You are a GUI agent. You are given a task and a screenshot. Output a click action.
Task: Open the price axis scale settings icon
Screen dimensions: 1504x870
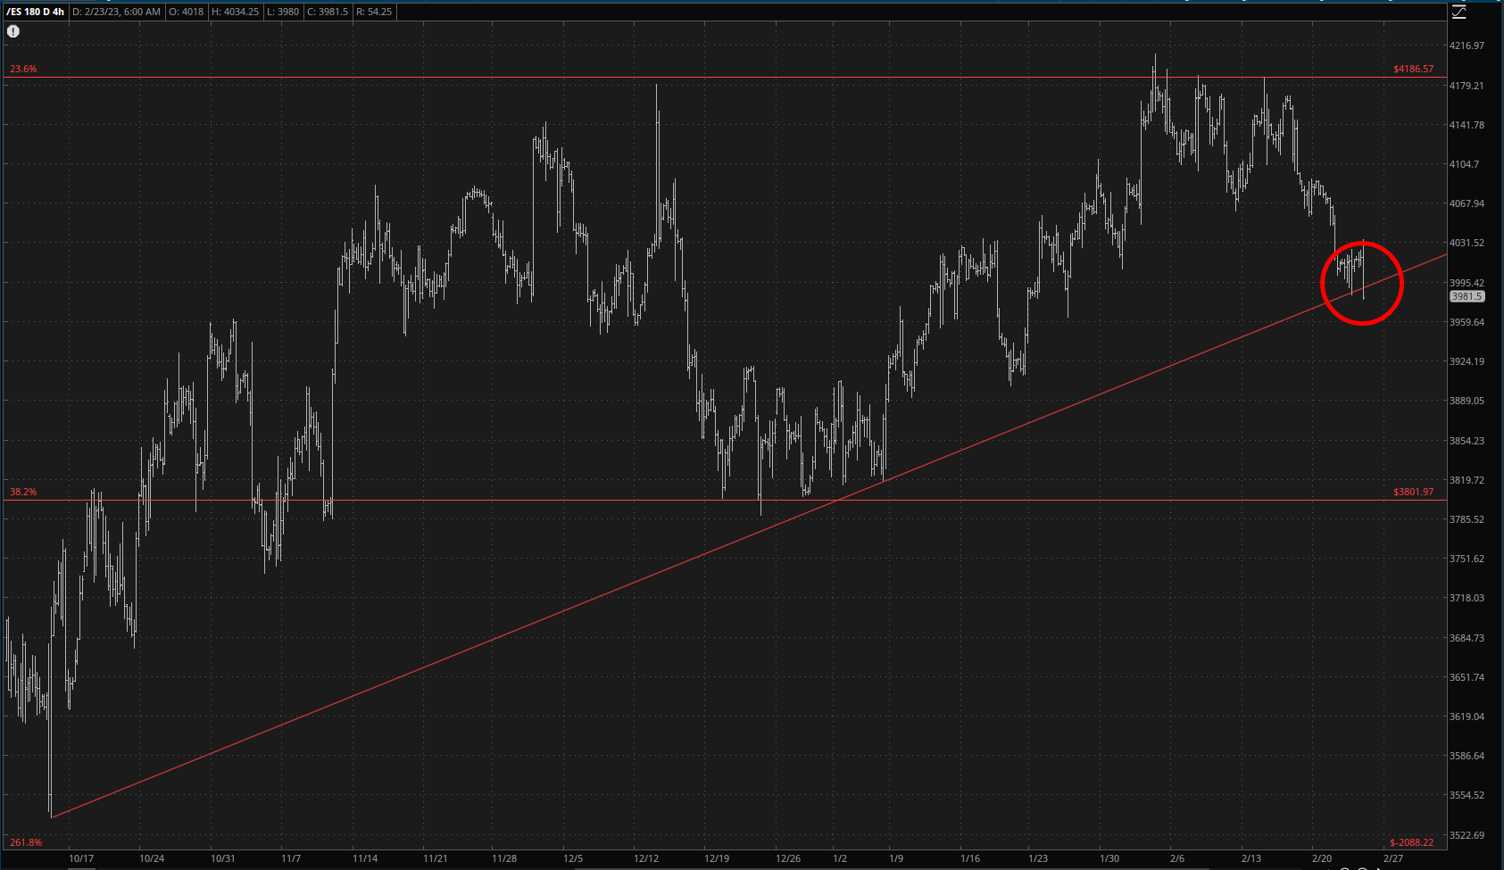[1459, 12]
